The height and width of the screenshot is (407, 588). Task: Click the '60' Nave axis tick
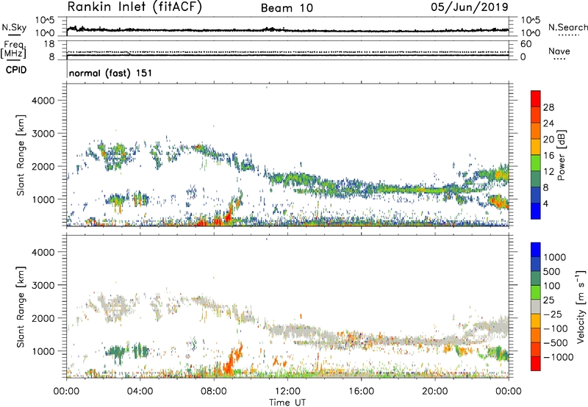click(x=526, y=44)
